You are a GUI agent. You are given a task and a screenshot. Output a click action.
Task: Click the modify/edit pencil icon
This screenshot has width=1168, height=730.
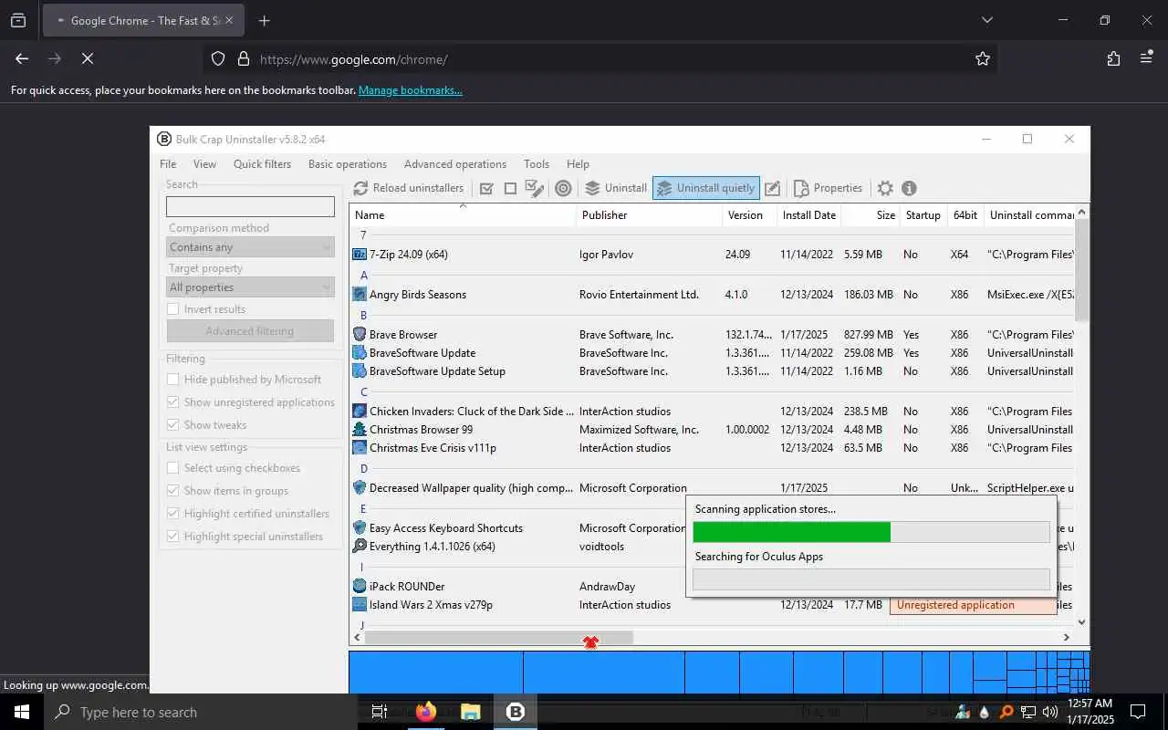[x=772, y=188]
